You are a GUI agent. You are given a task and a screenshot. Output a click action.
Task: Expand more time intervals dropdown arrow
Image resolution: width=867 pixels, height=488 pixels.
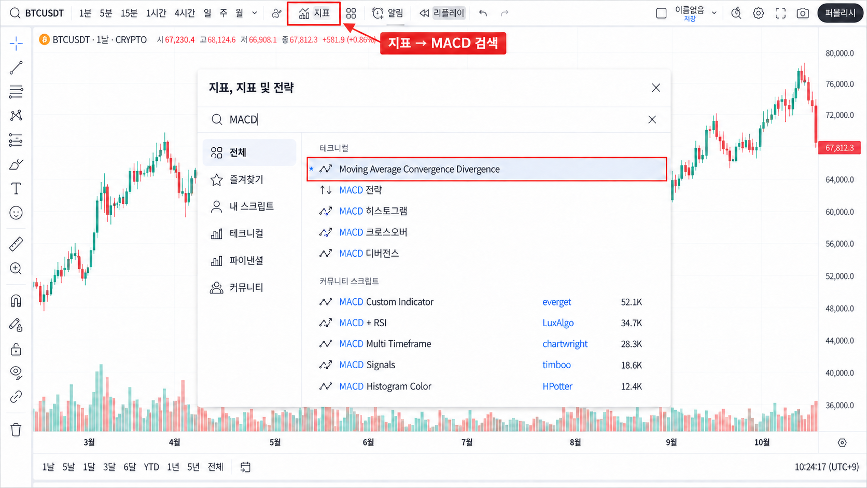point(255,13)
